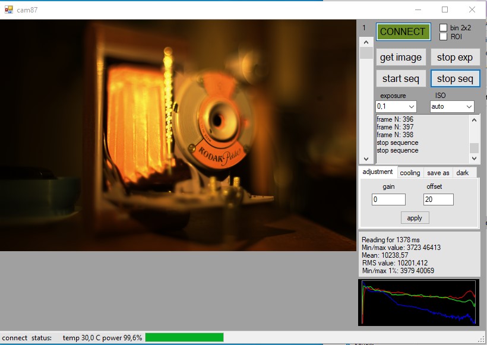Click the 'RMS value: 10201,412' line
The image size is (487, 345).
click(x=394, y=263)
